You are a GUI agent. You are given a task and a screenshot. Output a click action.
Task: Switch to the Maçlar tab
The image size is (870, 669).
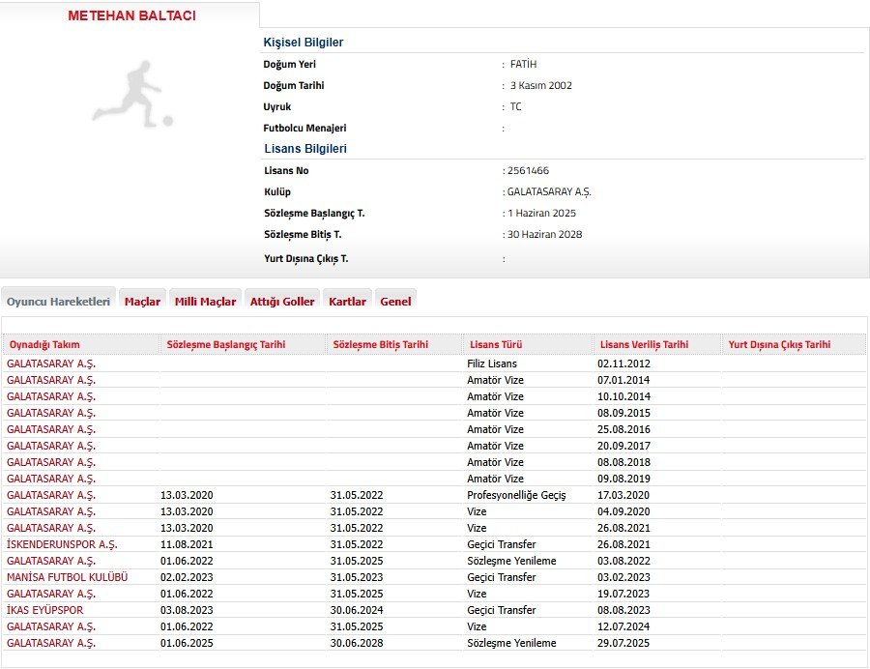tap(142, 302)
